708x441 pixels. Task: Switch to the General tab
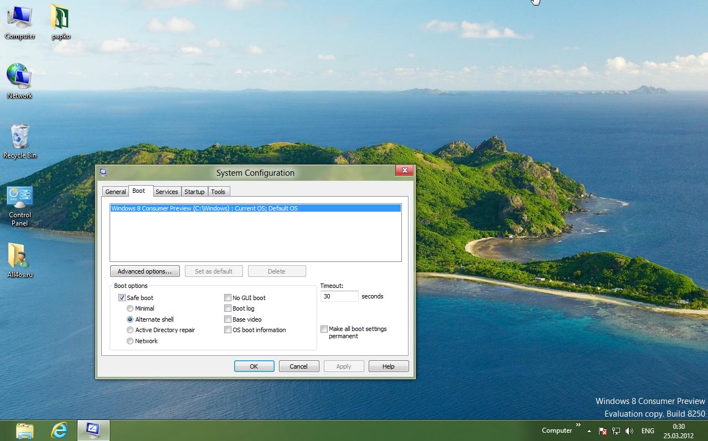(x=116, y=192)
